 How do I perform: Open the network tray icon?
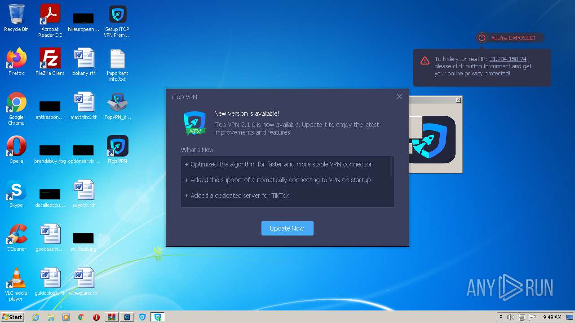coord(522,317)
